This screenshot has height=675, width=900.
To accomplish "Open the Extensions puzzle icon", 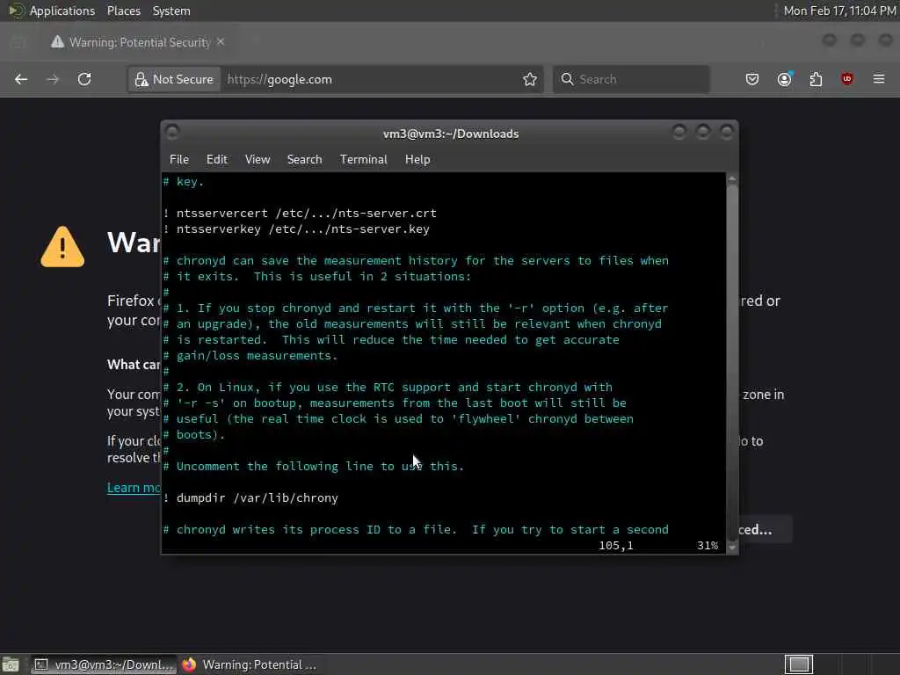I will click(816, 79).
